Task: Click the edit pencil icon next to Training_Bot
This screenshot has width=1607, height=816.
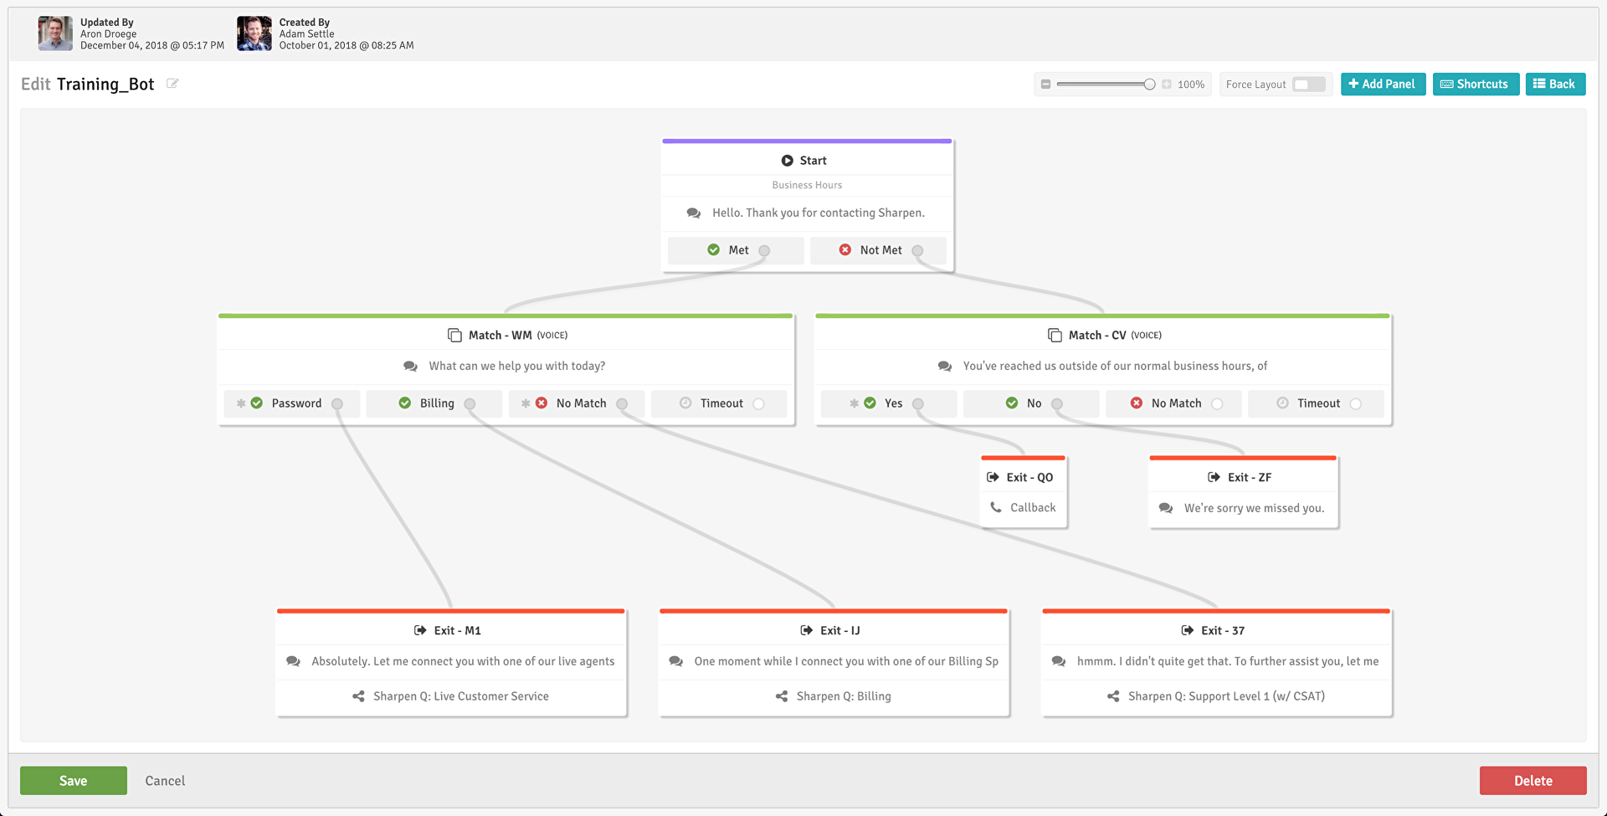Action: click(x=172, y=83)
